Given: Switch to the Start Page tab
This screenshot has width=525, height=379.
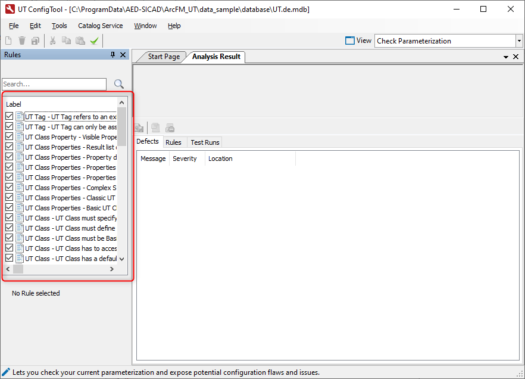Looking at the screenshot, I should click(x=164, y=57).
